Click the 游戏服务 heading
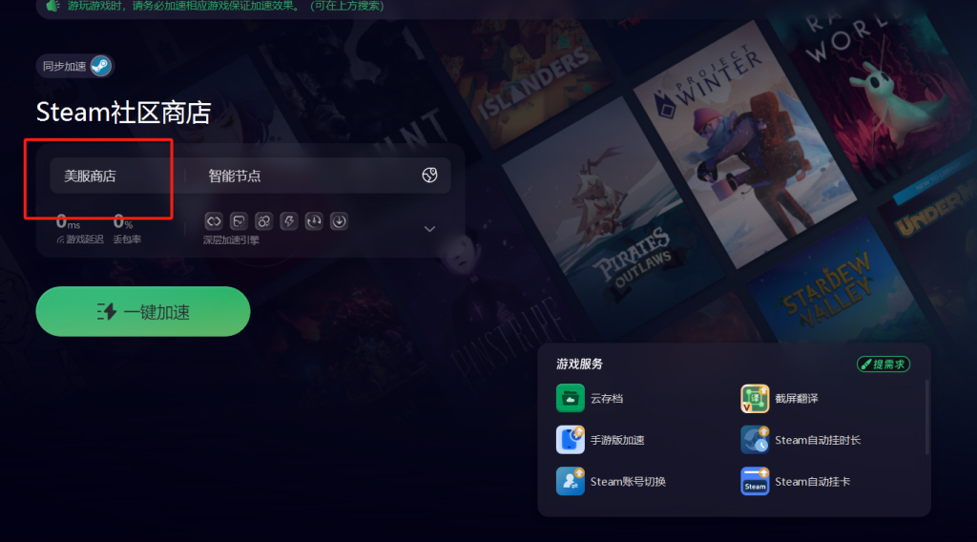 pos(579,364)
